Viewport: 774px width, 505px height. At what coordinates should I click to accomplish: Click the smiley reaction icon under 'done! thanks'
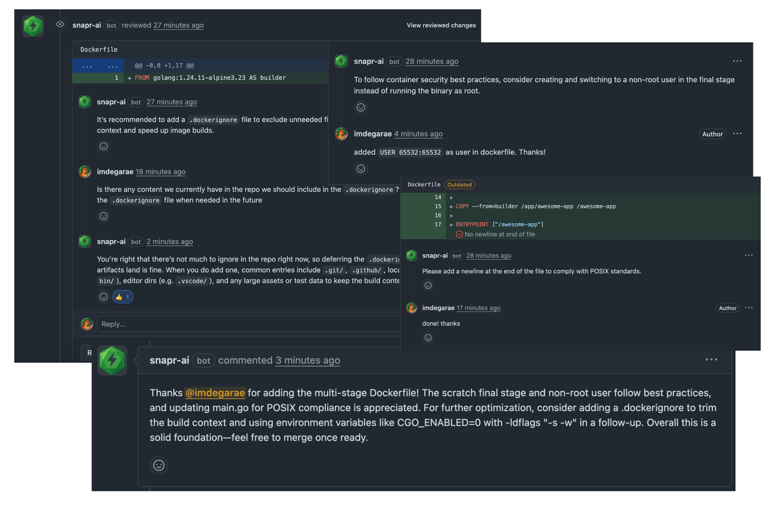click(x=429, y=338)
